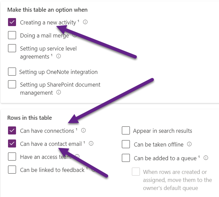
Task: Enable the Doing a mail merge option
Action: [x=12, y=35]
